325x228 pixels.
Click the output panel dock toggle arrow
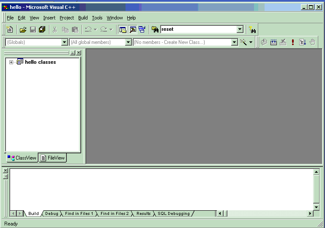[5, 176]
